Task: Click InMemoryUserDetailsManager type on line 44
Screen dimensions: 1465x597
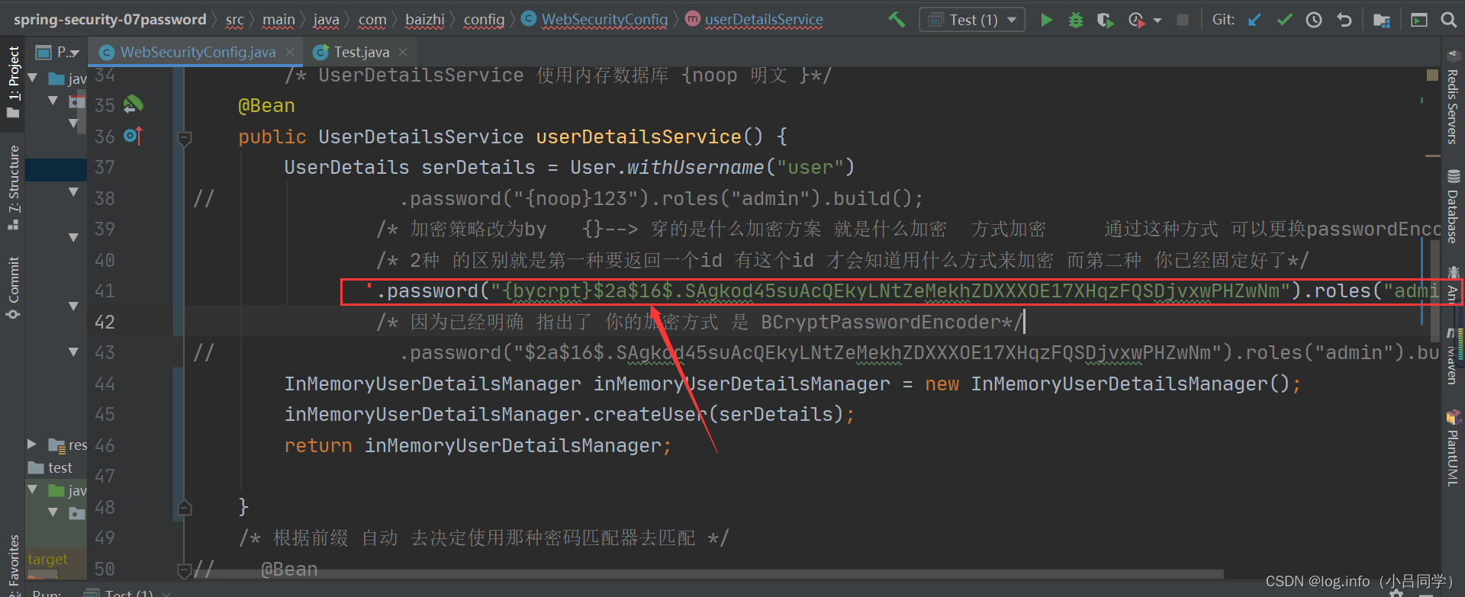Action: (433, 384)
